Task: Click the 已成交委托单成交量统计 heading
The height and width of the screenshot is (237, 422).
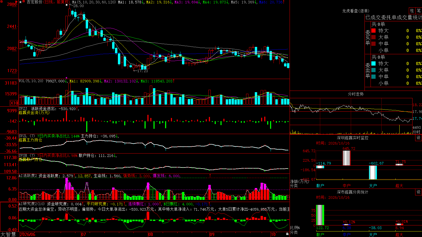Action: pos(394,17)
